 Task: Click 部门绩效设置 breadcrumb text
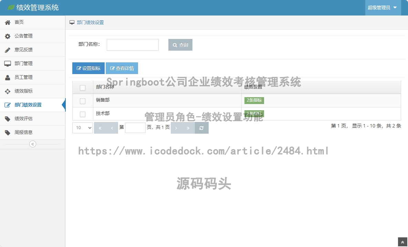90,23
